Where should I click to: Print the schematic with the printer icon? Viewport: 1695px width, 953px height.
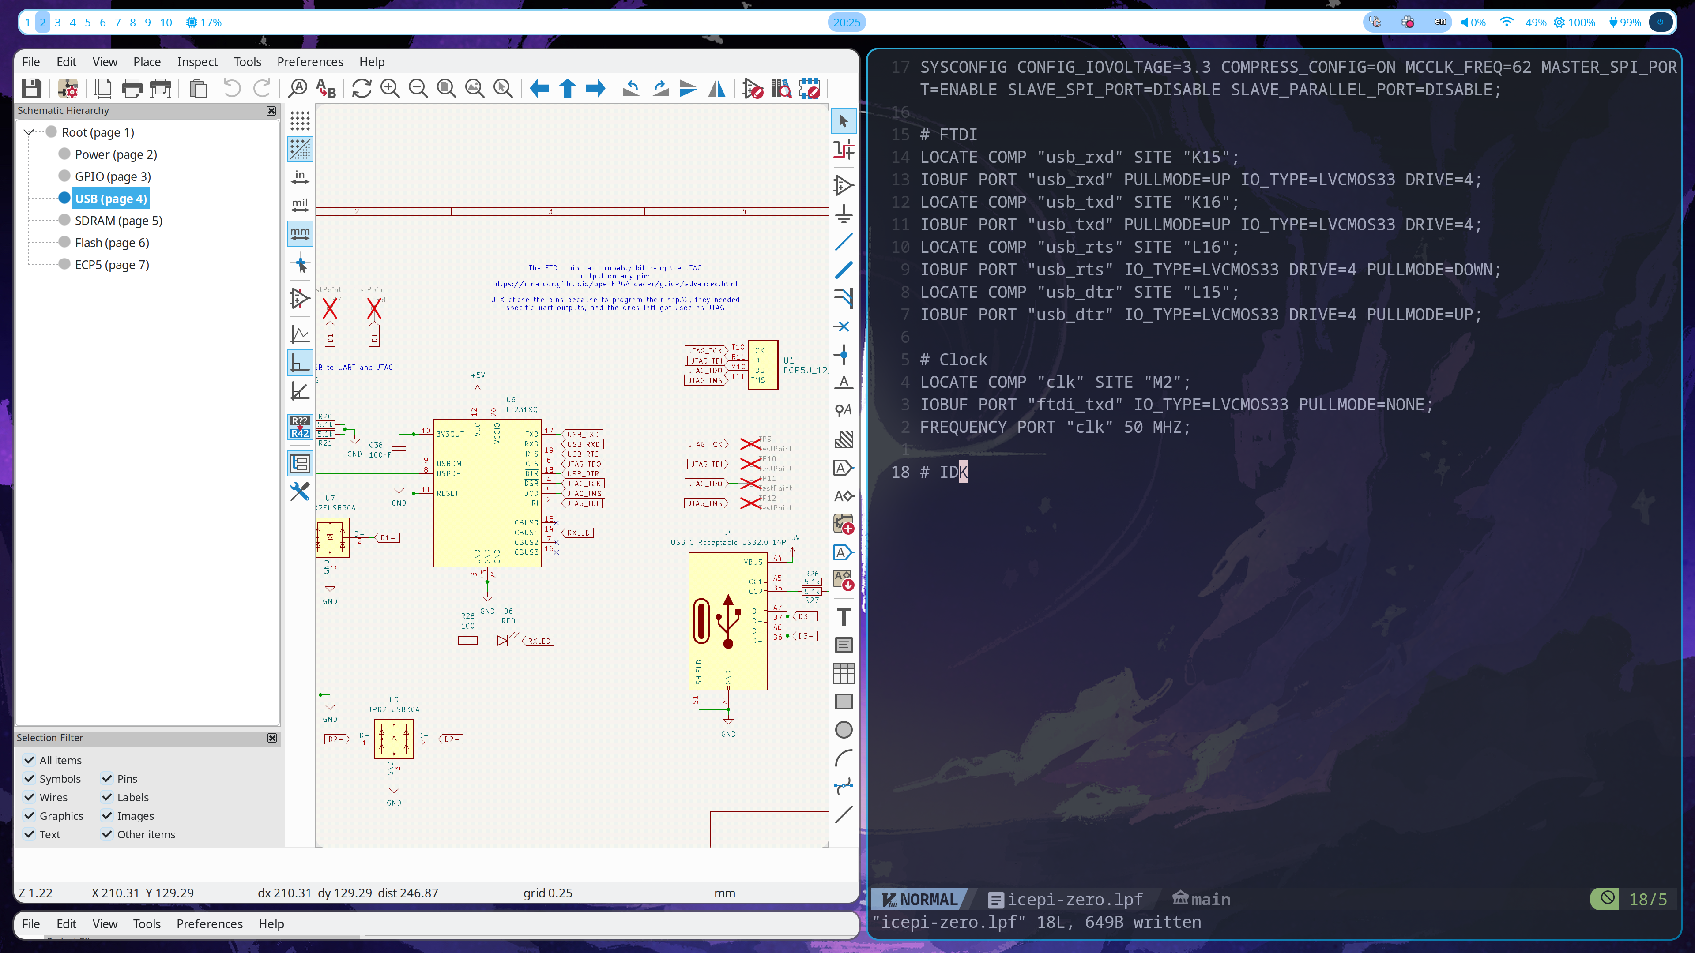132,88
